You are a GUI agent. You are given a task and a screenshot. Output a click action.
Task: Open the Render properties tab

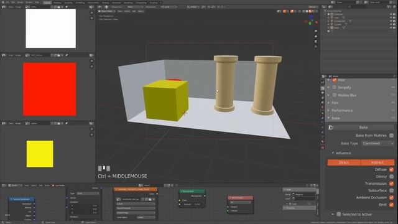(x=323, y=88)
